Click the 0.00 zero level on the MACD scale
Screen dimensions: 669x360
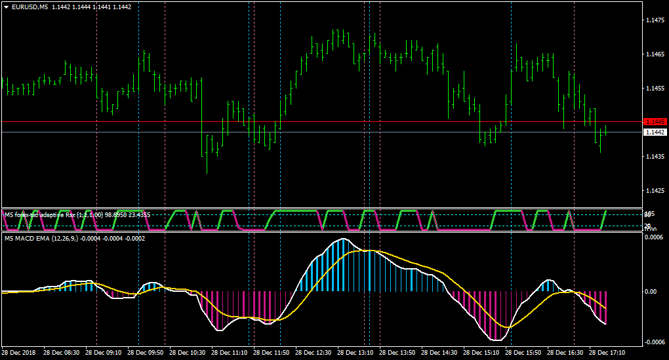click(651, 291)
